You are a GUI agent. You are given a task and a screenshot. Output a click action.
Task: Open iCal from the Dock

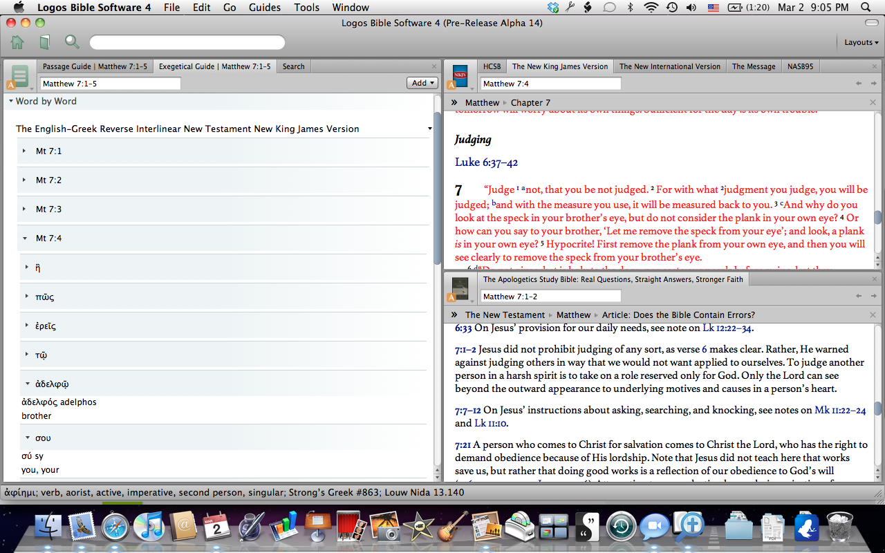[x=216, y=527]
